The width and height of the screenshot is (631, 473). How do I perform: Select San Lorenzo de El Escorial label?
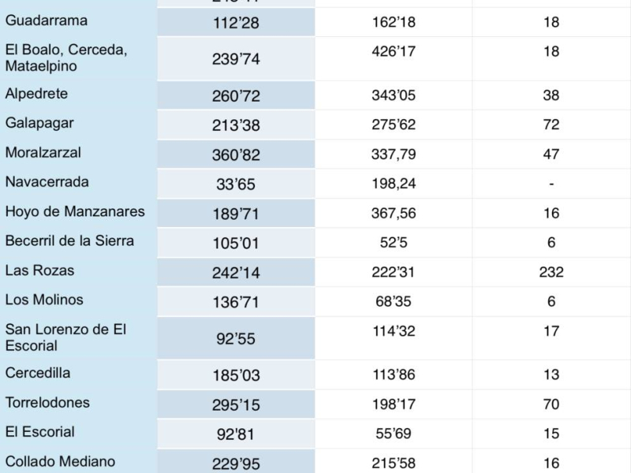(x=65, y=337)
